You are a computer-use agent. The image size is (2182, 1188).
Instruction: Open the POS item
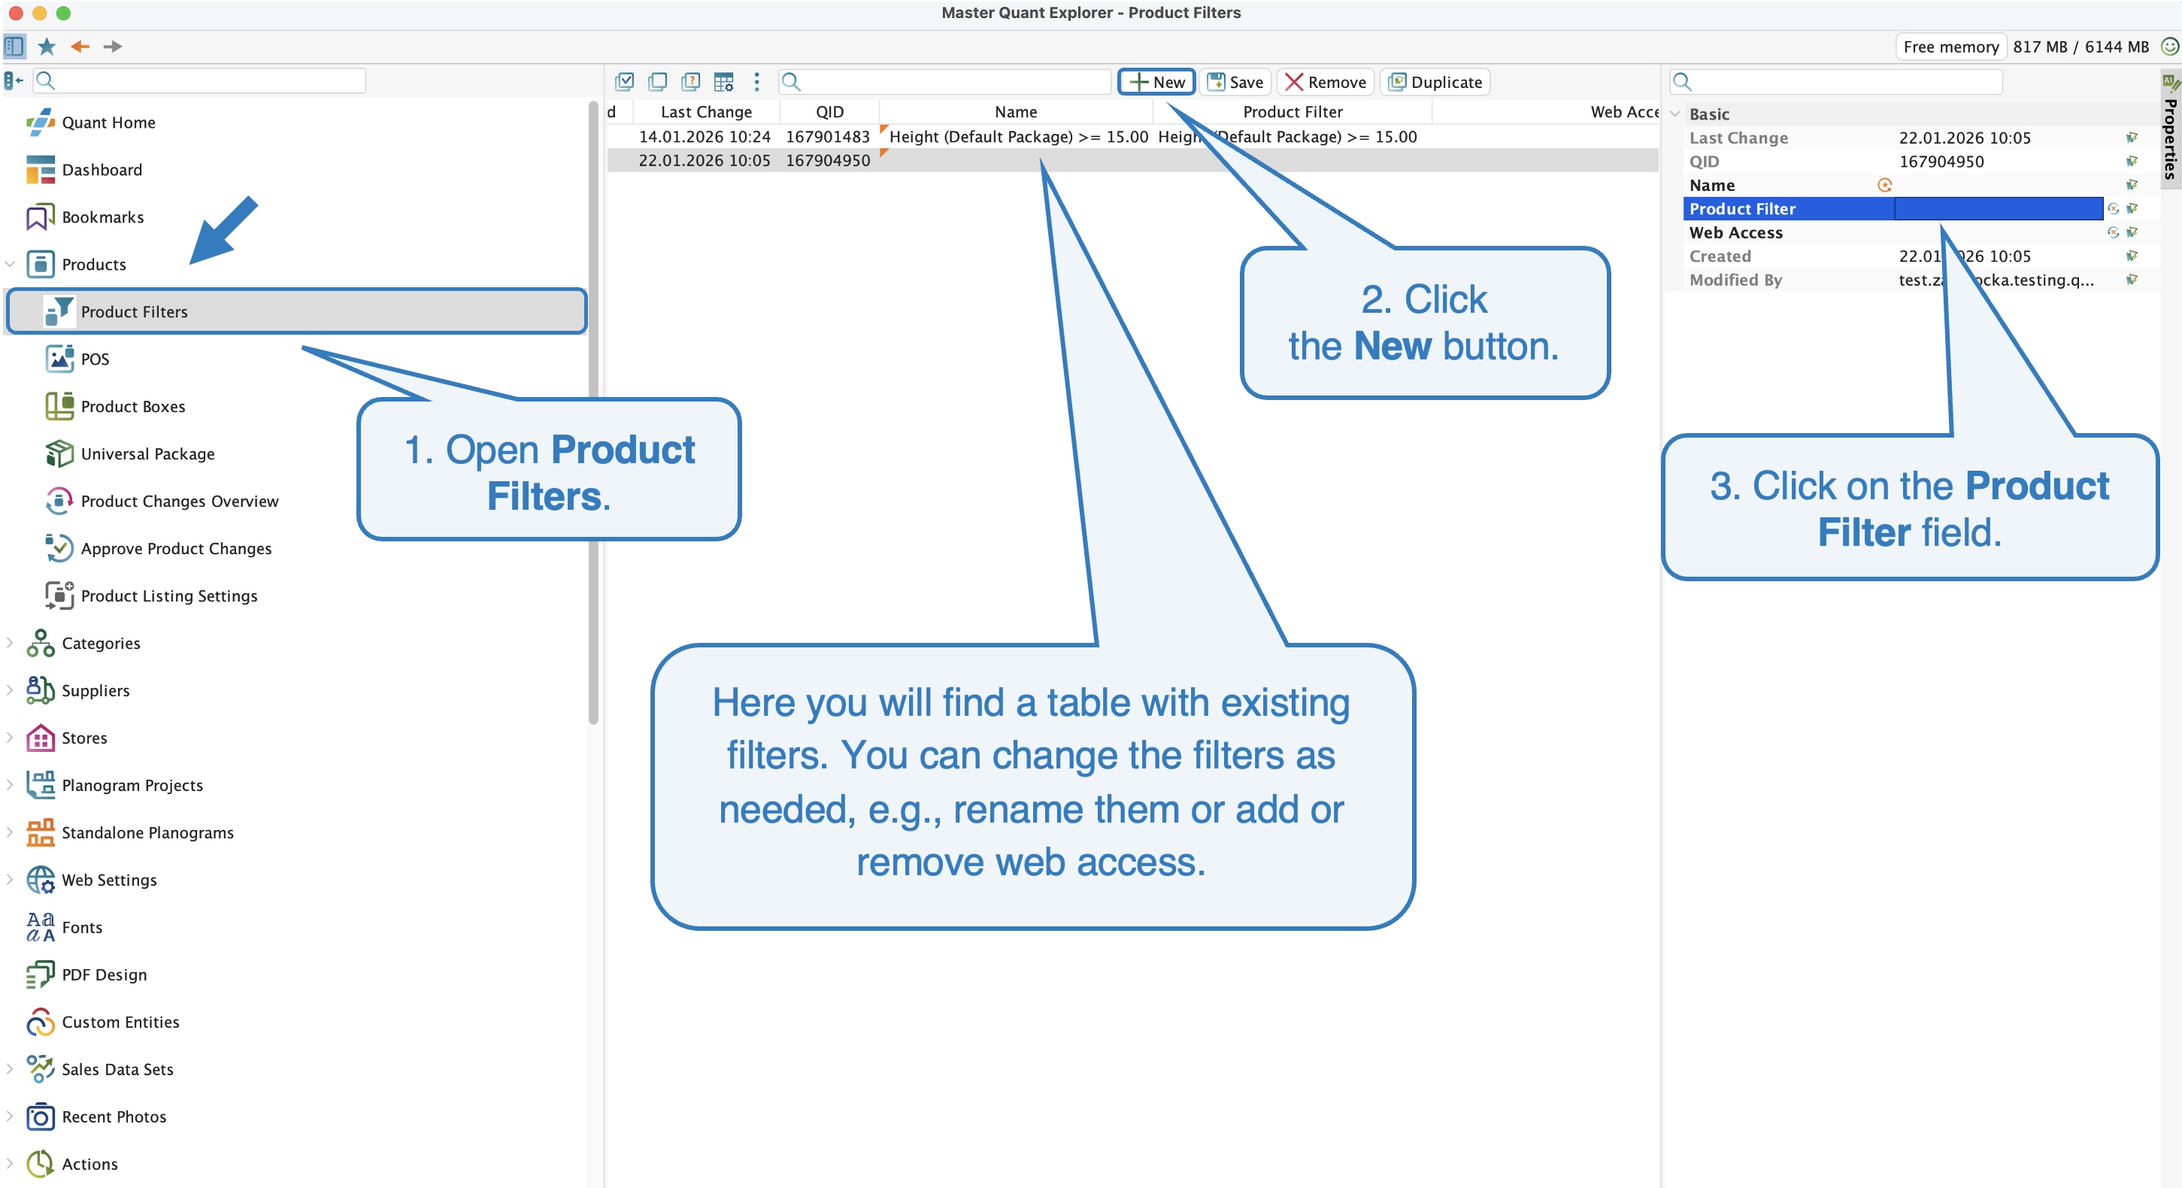95,359
